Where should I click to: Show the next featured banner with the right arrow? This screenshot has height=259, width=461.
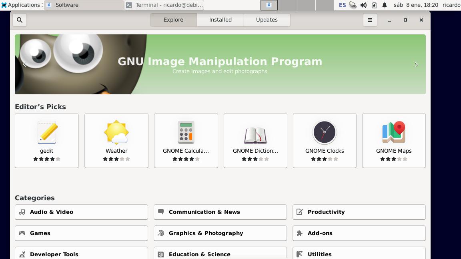point(416,65)
